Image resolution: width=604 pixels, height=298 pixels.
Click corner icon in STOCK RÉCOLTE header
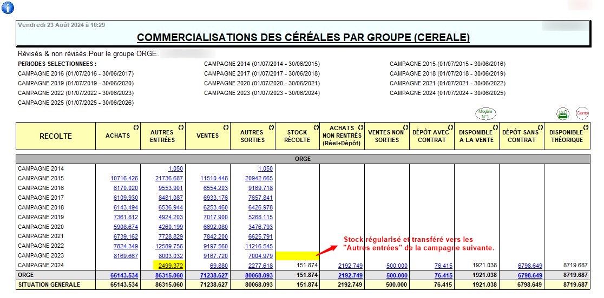tap(316, 127)
